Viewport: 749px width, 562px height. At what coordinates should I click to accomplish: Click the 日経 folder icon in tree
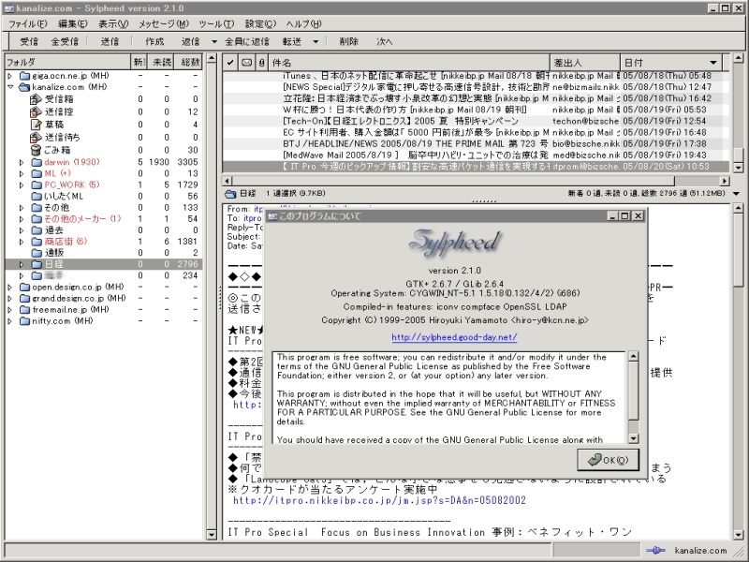tap(37, 264)
